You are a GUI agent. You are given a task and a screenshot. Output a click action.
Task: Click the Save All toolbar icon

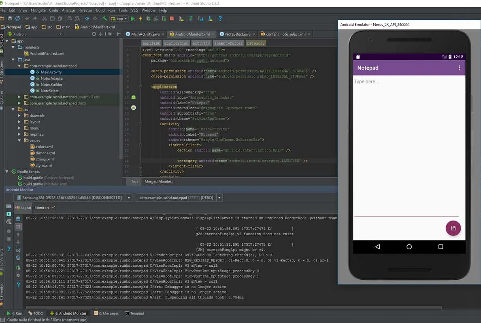[9, 19]
